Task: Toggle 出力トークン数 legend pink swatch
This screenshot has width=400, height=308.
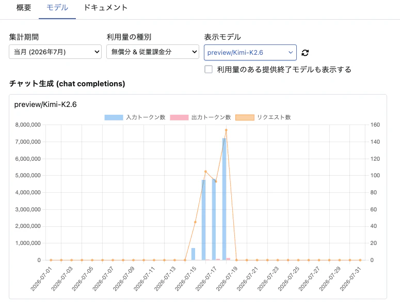Action: pyautogui.click(x=179, y=117)
